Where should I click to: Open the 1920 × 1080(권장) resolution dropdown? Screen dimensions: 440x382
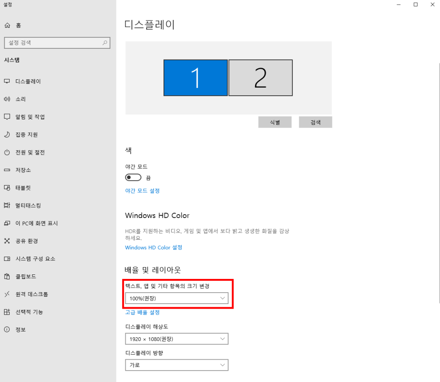pos(177,339)
